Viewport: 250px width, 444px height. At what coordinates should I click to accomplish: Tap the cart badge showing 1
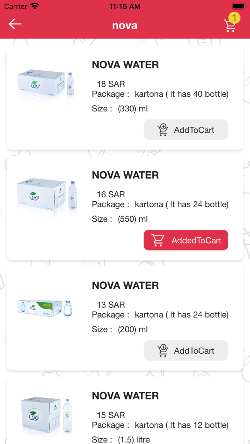coord(234,17)
